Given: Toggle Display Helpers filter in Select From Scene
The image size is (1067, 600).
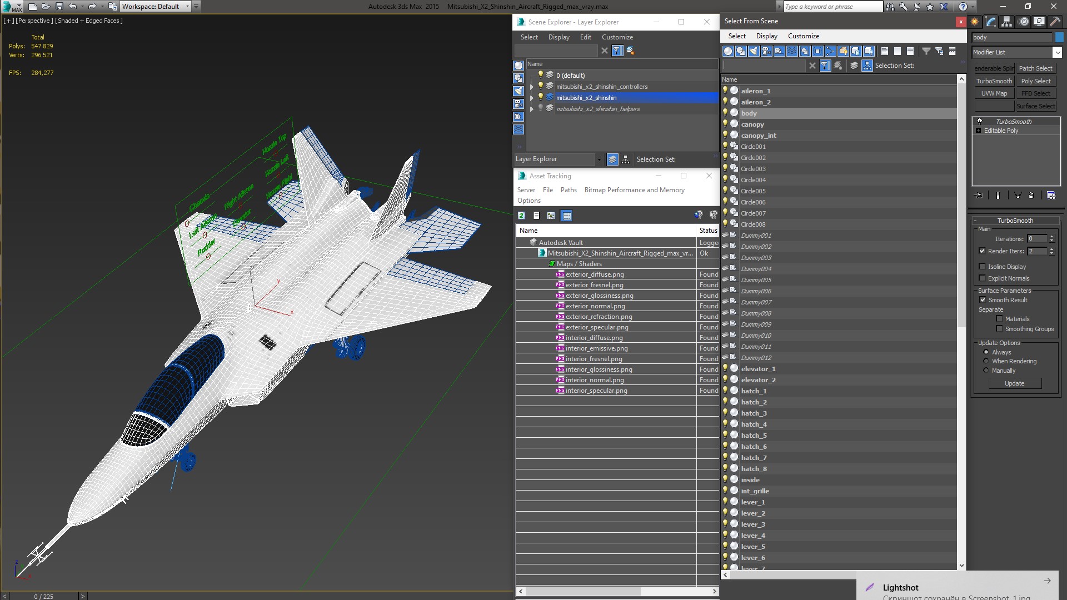Looking at the screenshot, I should (779, 51).
